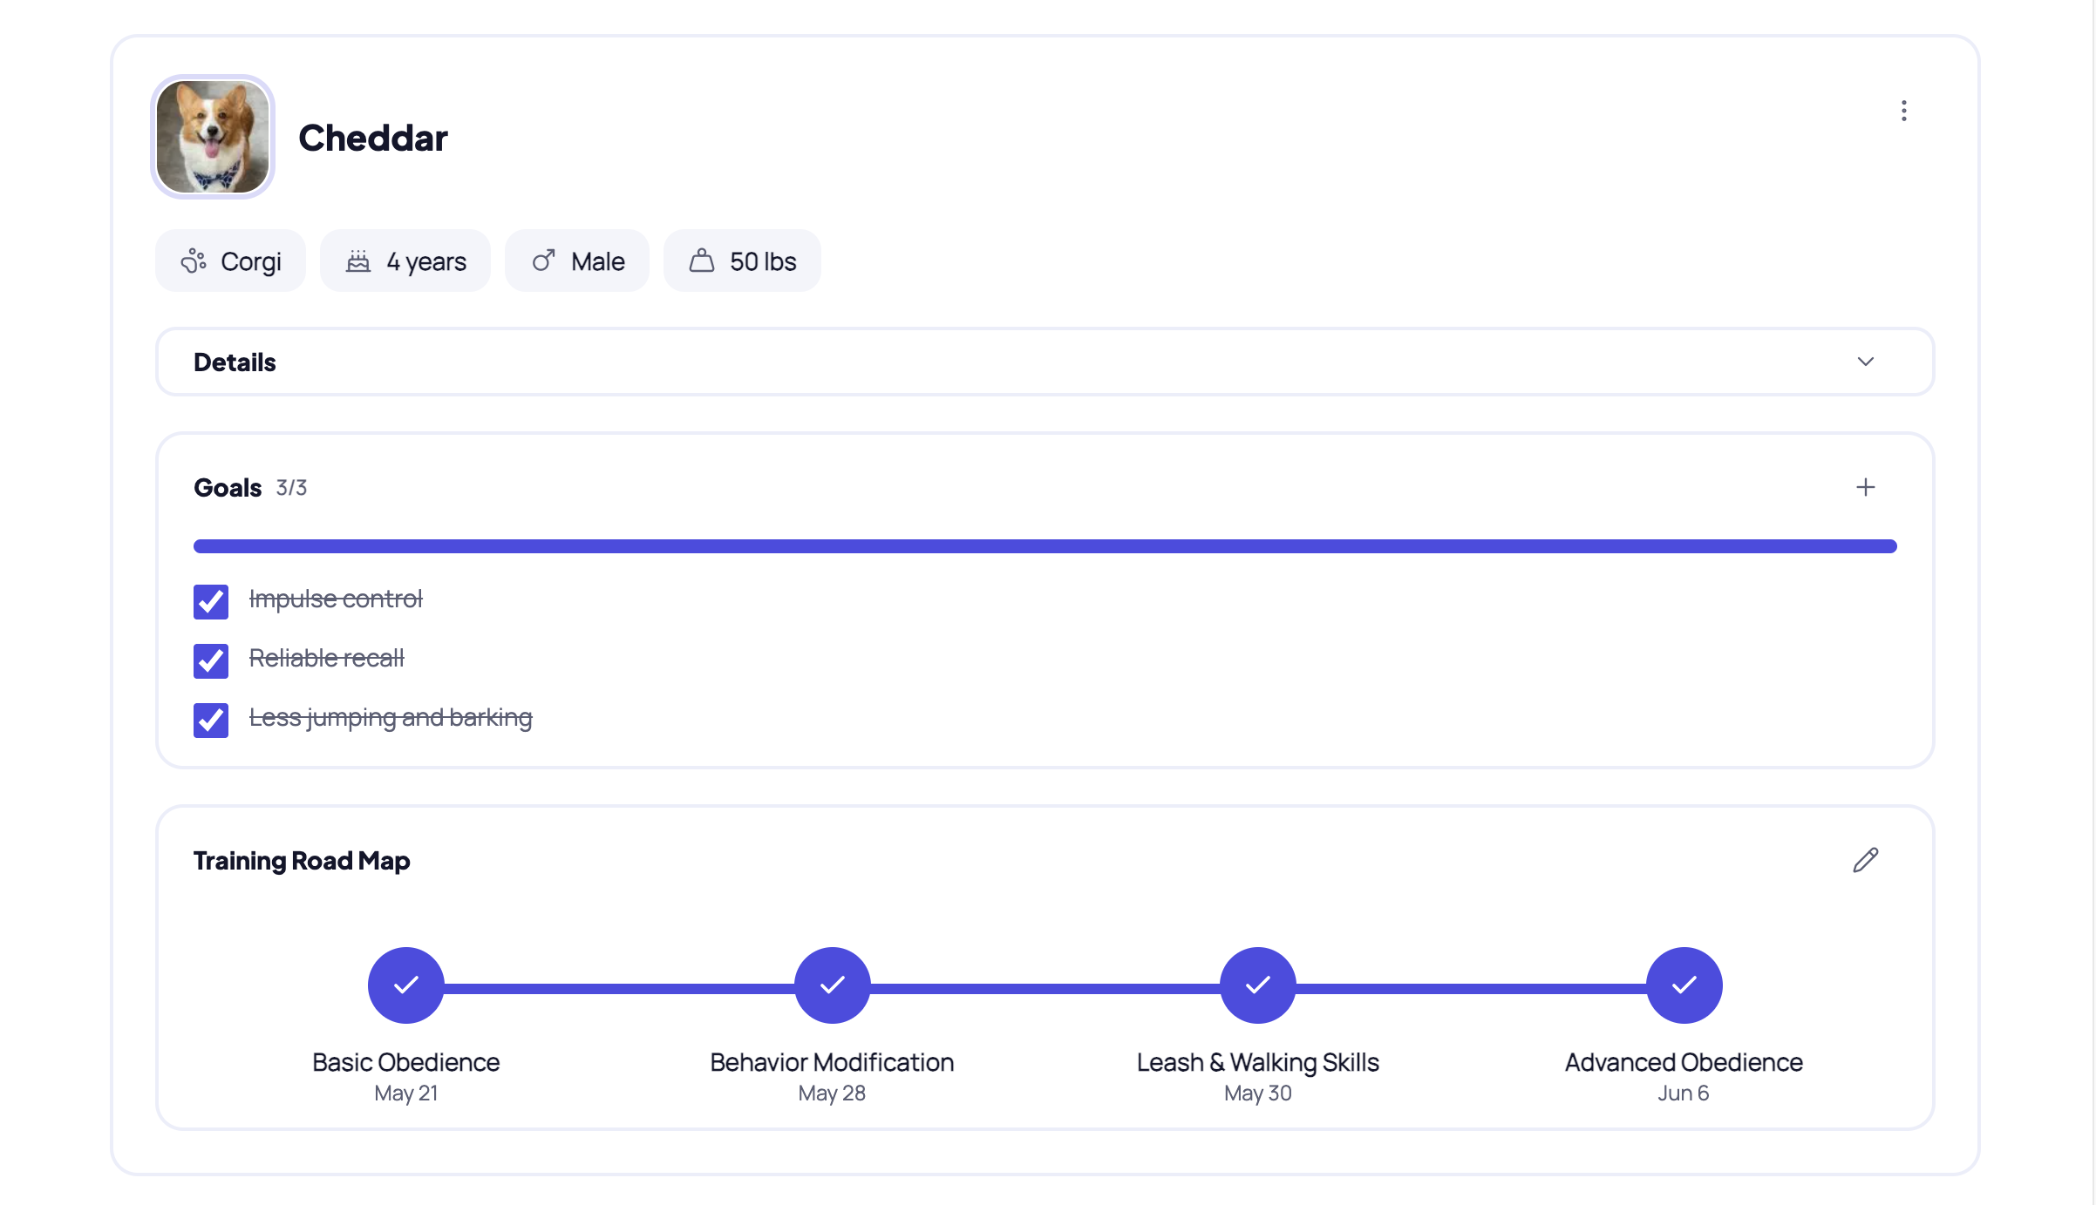The height and width of the screenshot is (1205, 2096).
Task: Click the 4 years age text
Action: 426,261
